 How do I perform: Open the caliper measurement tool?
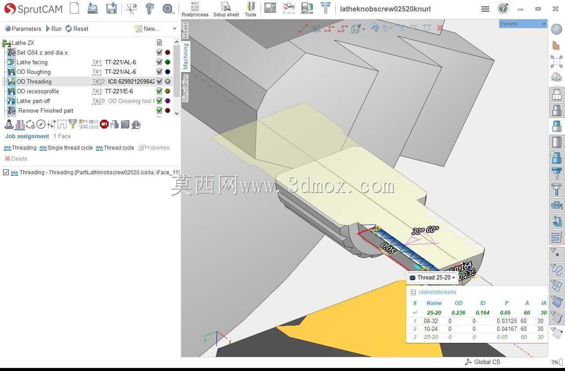coord(150,8)
